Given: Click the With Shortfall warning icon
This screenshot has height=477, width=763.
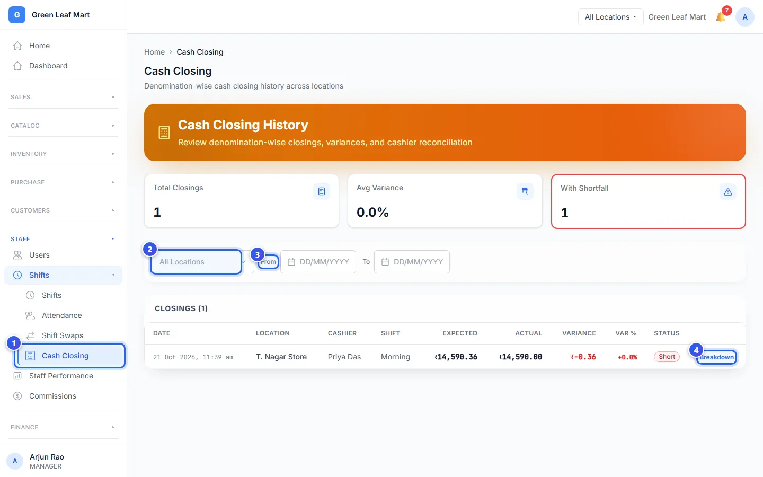Looking at the screenshot, I should [728, 192].
